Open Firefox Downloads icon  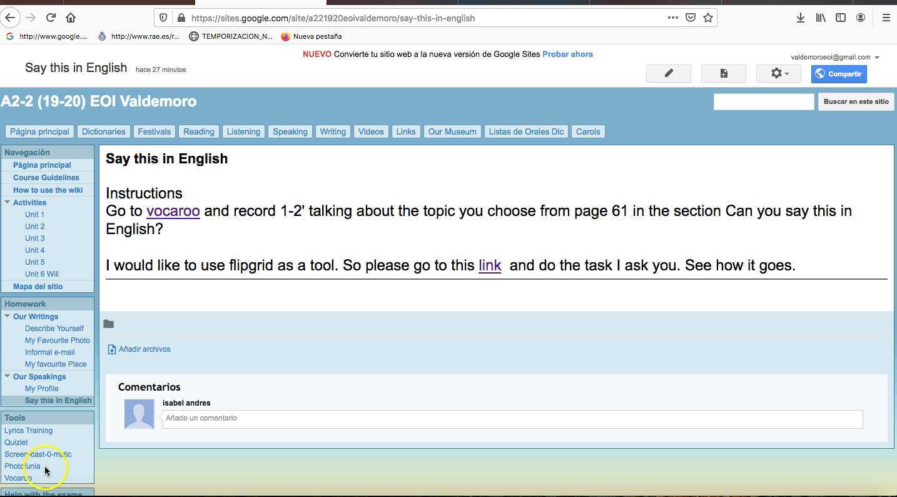click(x=801, y=18)
